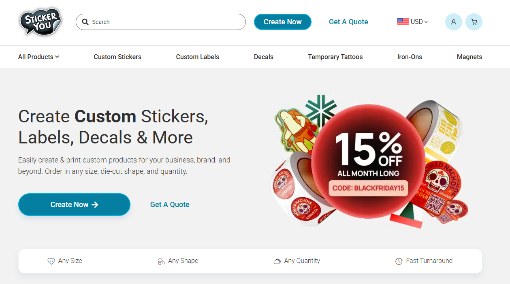Open the USD currency dropdown
Image resolution: width=510 pixels, height=284 pixels.
[x=419, y=22]
